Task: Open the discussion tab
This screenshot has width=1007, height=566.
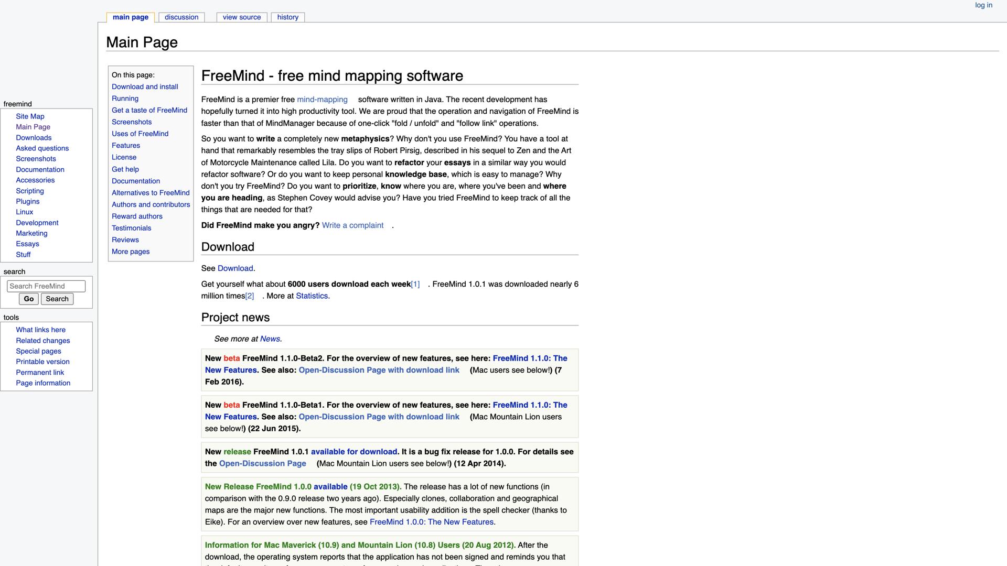Action: point(181,17)
